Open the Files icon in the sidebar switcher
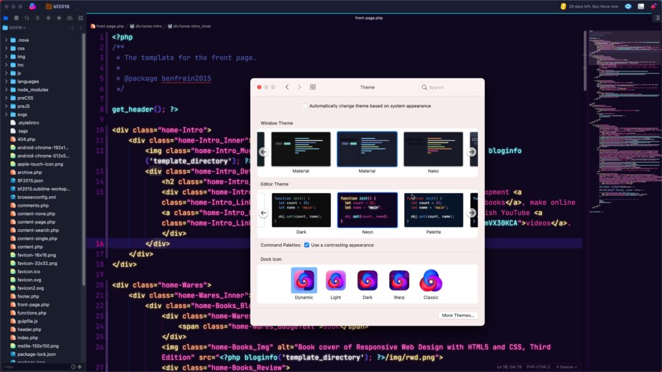 [x=6, y=17]
